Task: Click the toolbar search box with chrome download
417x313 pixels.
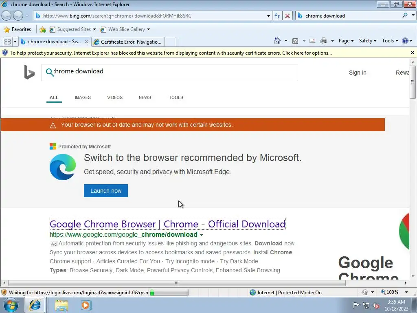Action: coord(349,16)
